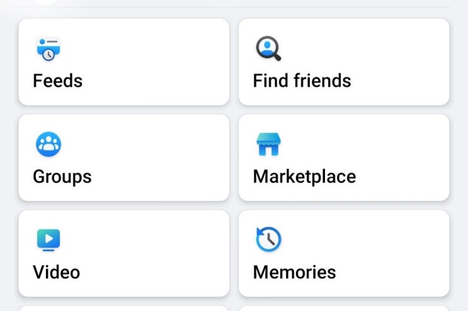Select the "Groups" text label
468x311 pixels.
tap(62, 177)
